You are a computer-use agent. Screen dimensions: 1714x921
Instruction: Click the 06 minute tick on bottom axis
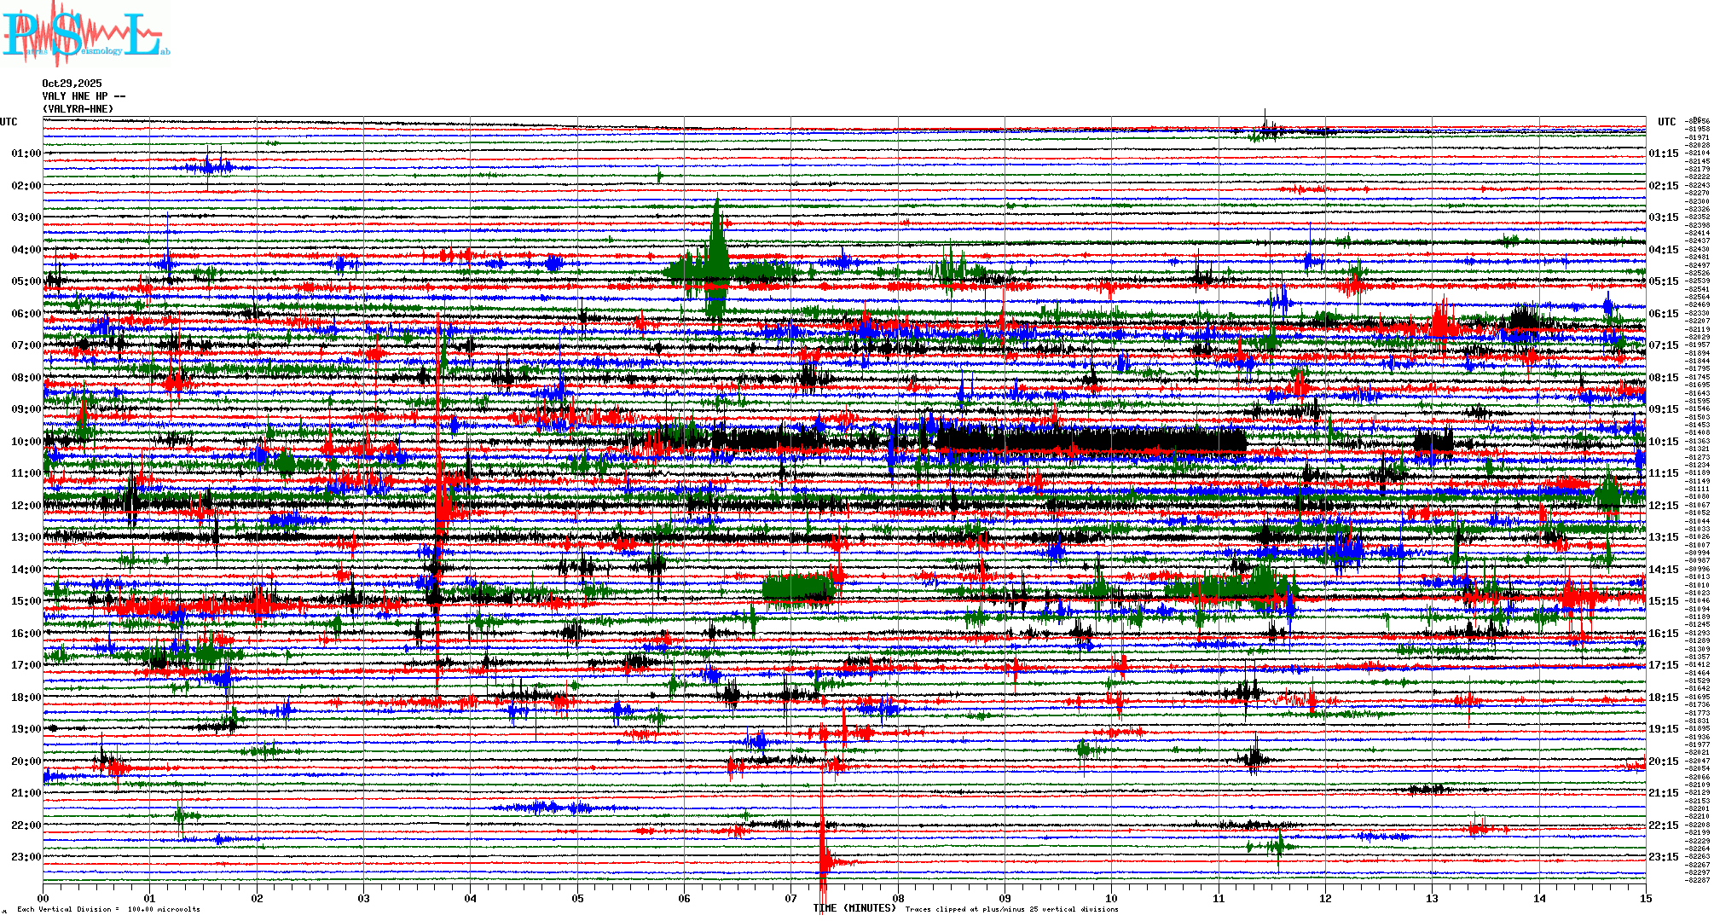(x=684, y=898)
